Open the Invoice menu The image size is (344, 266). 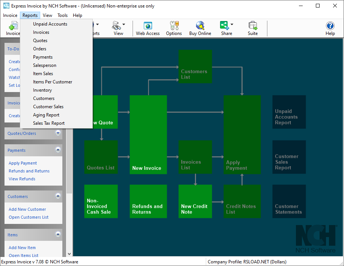coord(10,15)
